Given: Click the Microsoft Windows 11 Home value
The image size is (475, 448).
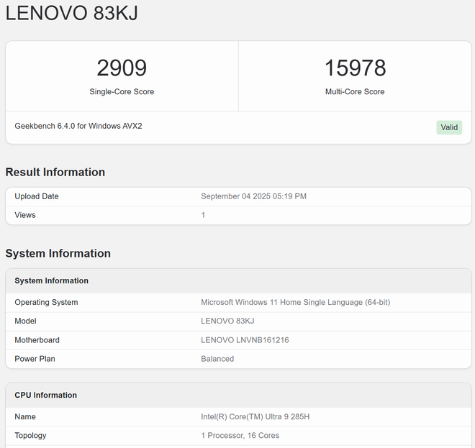Looking at the screenshot, I should pyautogui.click(x=295, y=303).
